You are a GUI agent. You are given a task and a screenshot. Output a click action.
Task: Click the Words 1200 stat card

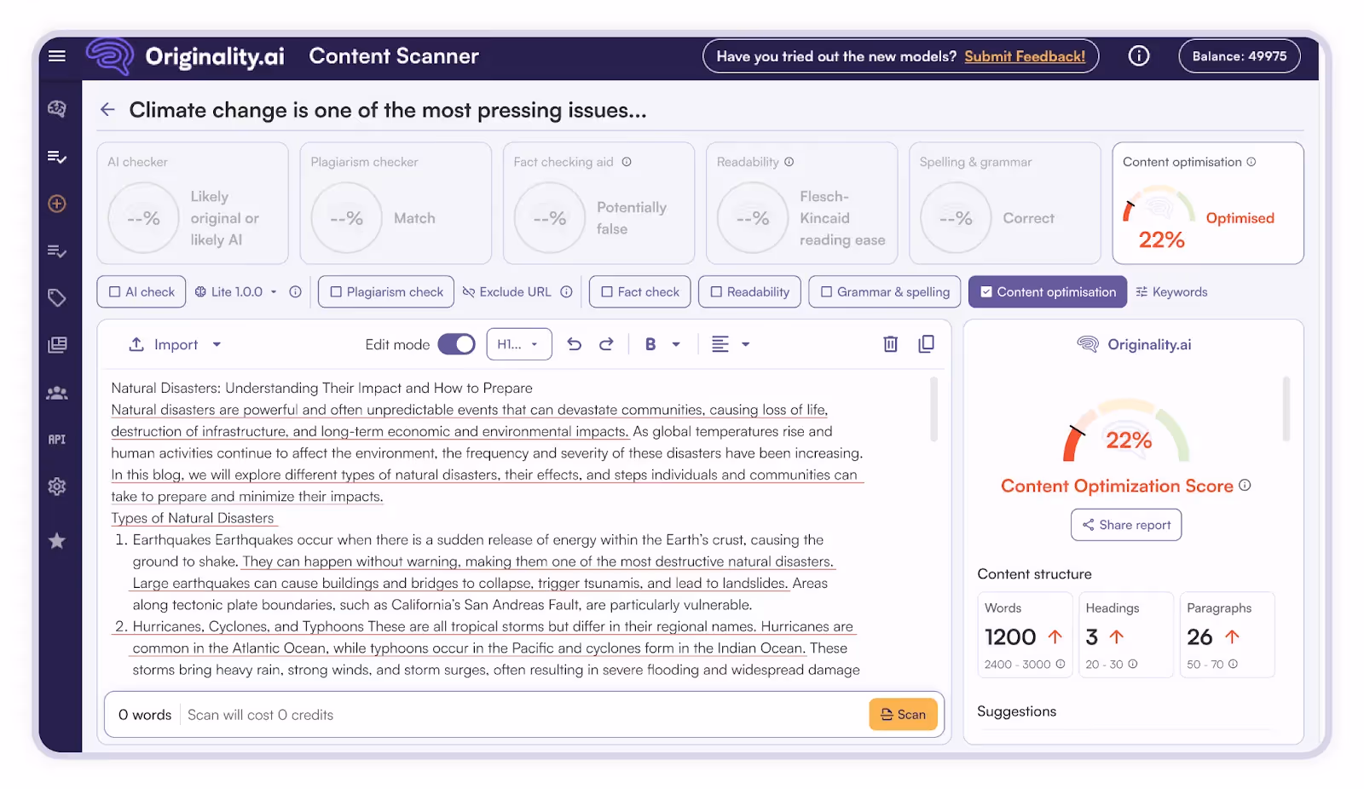point(1026,635)
